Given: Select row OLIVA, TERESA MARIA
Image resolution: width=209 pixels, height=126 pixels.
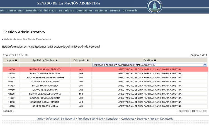Looking at the screenshot, I should point(105,90).
